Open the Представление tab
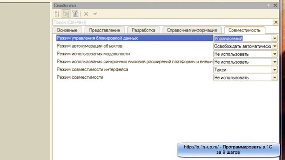The height and width of the screenshot is (160, 285). click(x=105, y=30)
